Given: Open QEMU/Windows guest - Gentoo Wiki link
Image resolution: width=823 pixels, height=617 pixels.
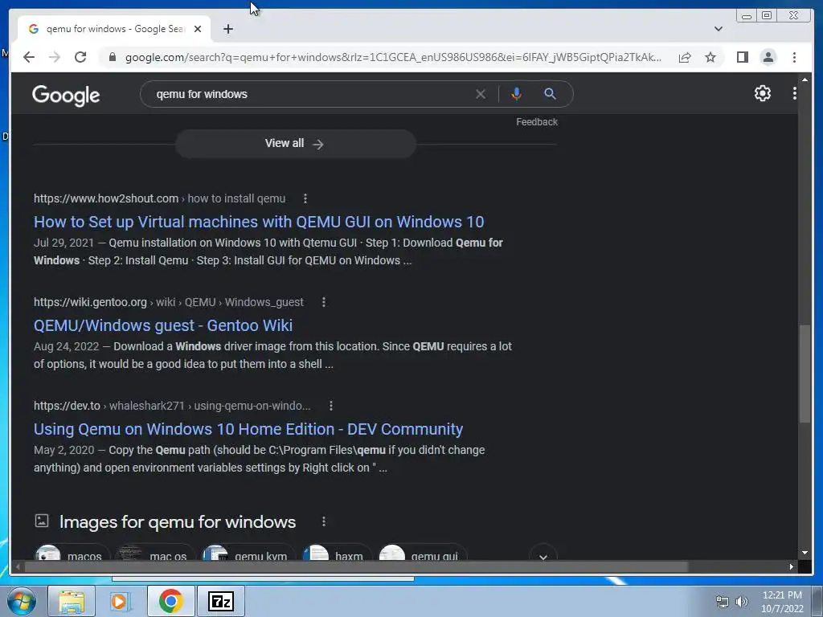Looking at the screenshot, I should pos(162,325).
